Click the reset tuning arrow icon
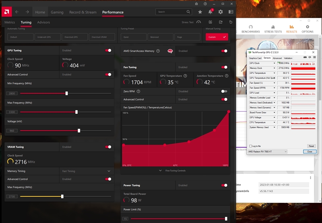The image size is (322, 223). click(x=231, y=22)
